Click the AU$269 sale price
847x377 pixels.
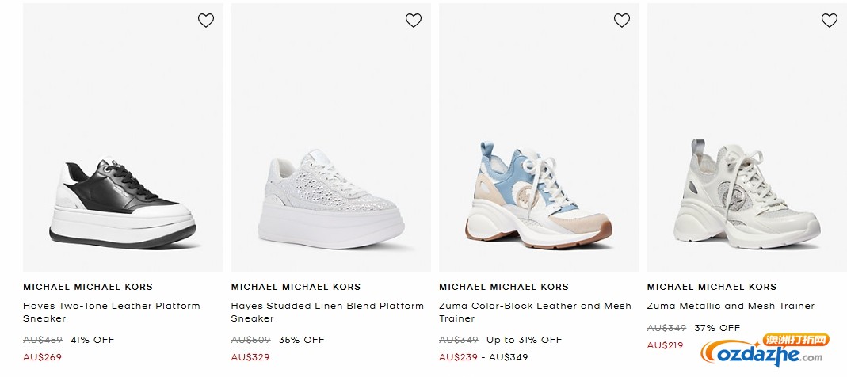(43, 357)
